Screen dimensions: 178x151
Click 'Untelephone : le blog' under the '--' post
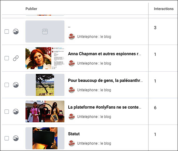pyautogui.click(x=94, y=37)
